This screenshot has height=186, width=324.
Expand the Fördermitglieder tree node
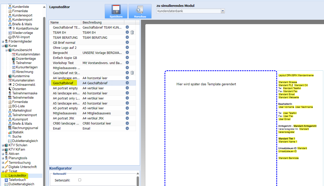(3, 42)
